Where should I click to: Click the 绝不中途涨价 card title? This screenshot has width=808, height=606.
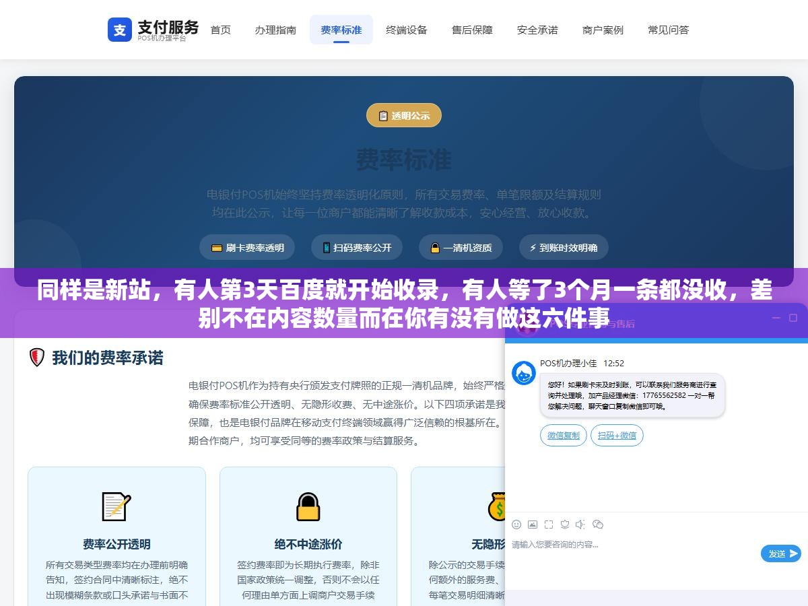coord(308,543)
